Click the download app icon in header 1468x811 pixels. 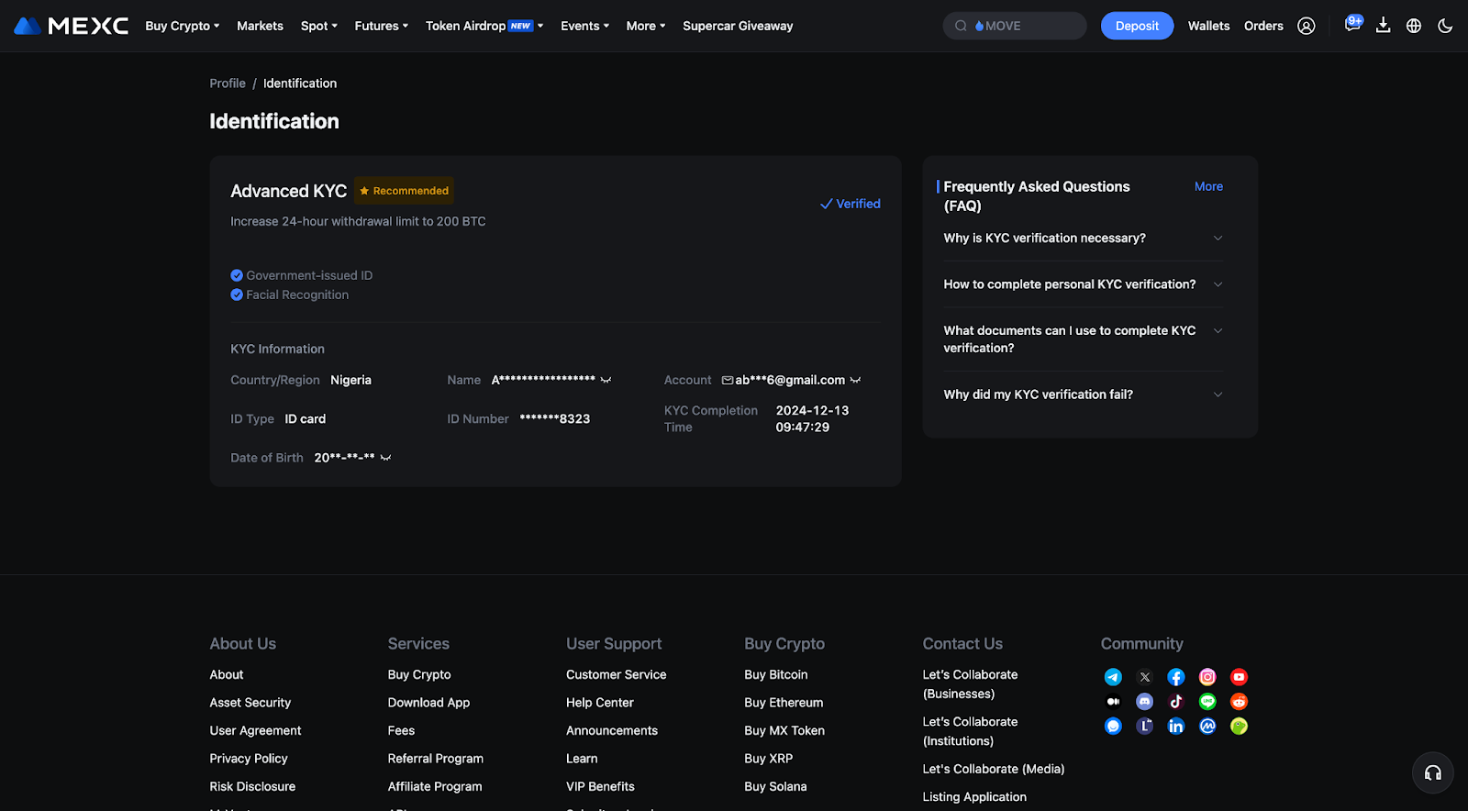(x=1383, y=26)
